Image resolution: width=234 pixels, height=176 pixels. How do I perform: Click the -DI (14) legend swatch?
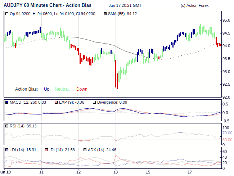(46, 150)
